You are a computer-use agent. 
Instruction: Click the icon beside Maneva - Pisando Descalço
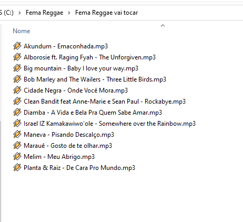[x=17, y=135]
